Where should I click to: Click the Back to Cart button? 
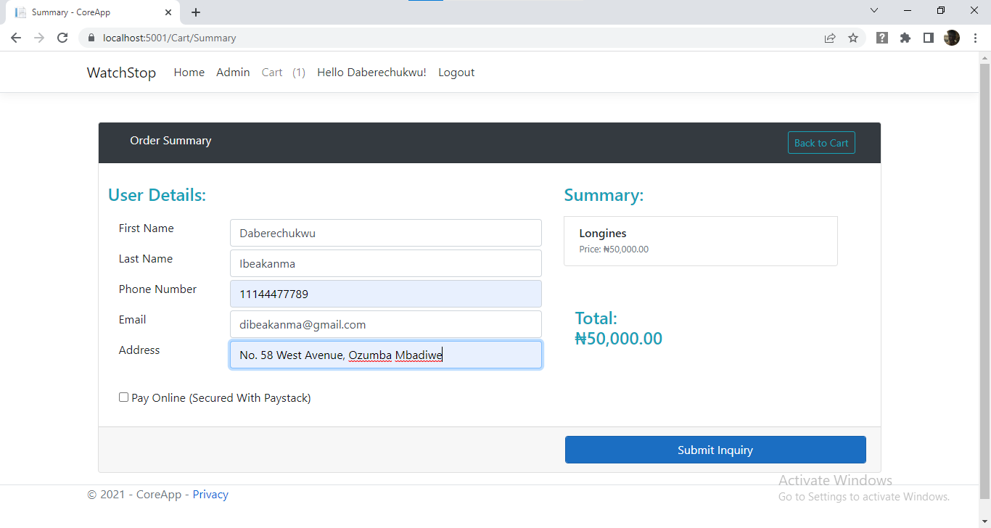(821, 143)
